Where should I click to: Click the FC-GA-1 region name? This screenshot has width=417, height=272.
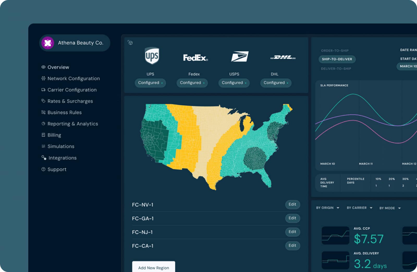[143, 219]
